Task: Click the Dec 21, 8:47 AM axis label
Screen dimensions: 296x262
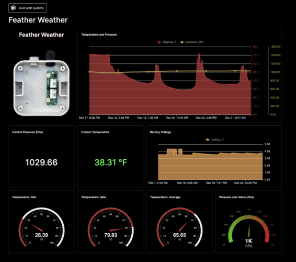Action: [x=235, y=118]
